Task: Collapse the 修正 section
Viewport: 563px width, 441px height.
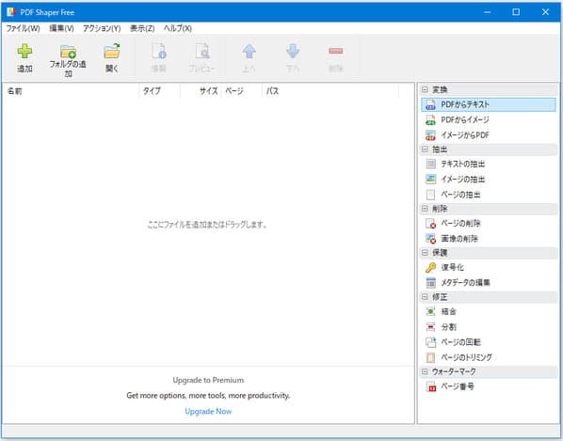Action: tap(425, 296)
